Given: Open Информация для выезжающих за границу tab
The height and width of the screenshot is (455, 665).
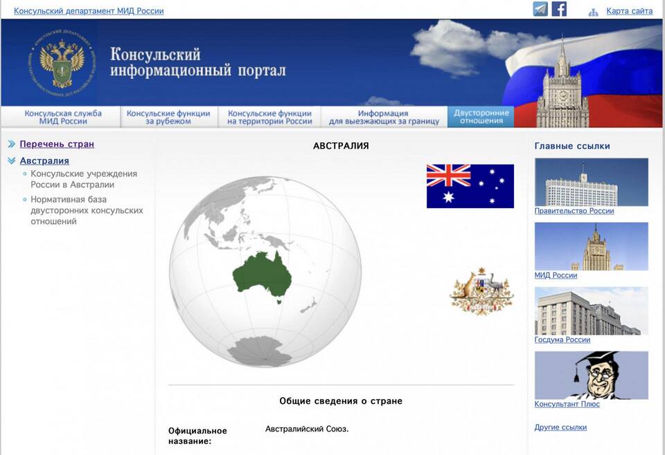Looking at the screenshot, I should (383, 117).
